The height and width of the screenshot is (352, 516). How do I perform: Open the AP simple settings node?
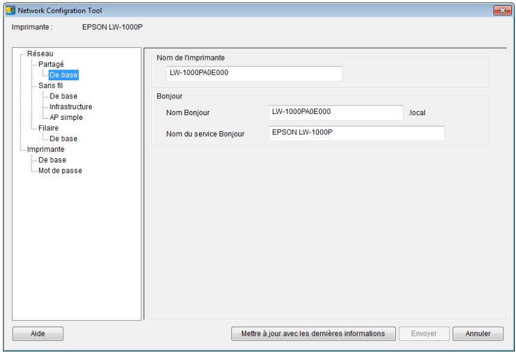coord(66,118)
